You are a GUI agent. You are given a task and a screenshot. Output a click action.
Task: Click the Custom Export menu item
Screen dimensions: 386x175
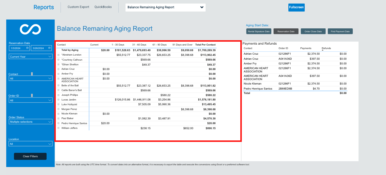(78, 7)
